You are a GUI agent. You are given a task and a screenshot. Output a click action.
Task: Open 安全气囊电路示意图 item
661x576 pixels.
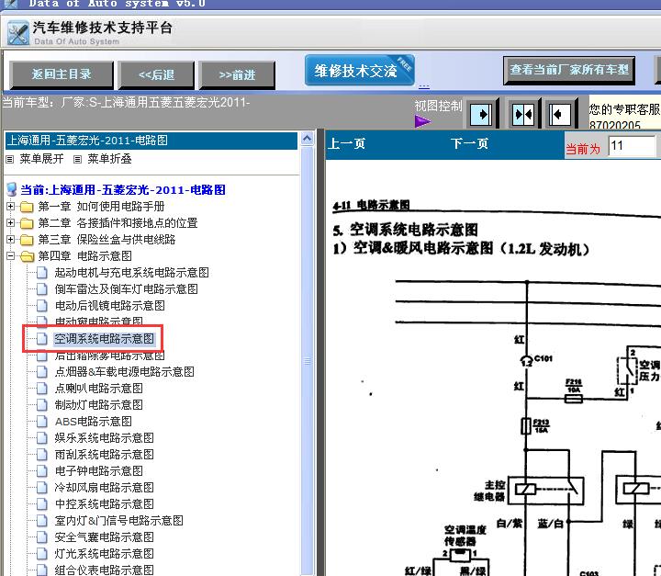(x=104, y=537)
